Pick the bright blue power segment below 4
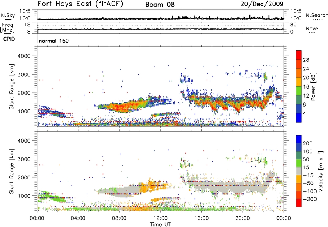 (299, 118)
